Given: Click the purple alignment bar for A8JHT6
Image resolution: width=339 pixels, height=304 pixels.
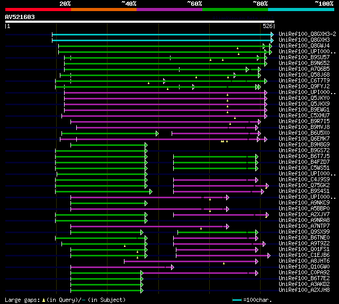Looking at the screenshot, I should pyautogui.click(x=191, y=262).
